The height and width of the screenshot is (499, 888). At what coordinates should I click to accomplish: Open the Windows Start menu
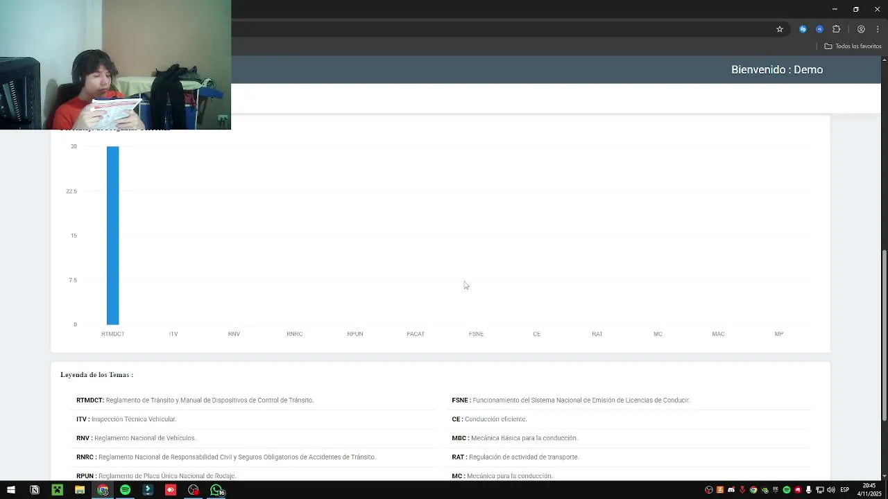pos(11,490)
